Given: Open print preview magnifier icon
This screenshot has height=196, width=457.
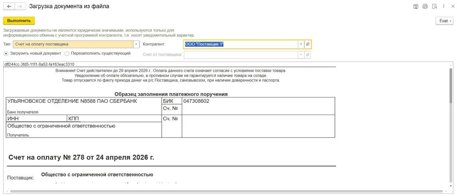Looking at the screenshot, I should pos(435,6).
